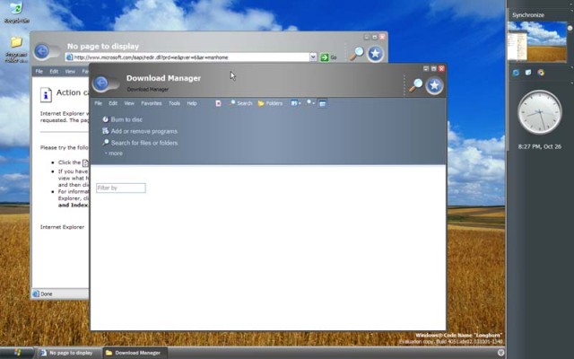This screenshot has height=359, width=574.
Task: Open the Start button on the taskbar
Action: (17, 353)
